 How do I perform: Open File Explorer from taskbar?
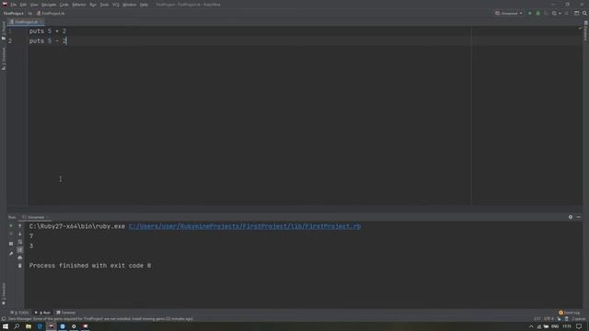[29, 326]
